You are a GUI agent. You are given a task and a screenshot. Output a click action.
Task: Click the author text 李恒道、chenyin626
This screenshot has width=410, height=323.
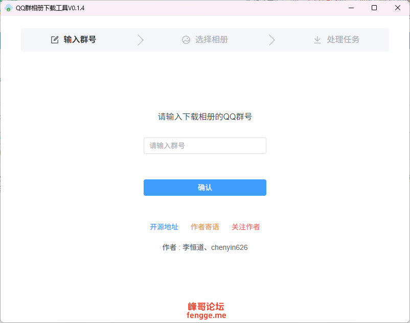coord(215,247)
